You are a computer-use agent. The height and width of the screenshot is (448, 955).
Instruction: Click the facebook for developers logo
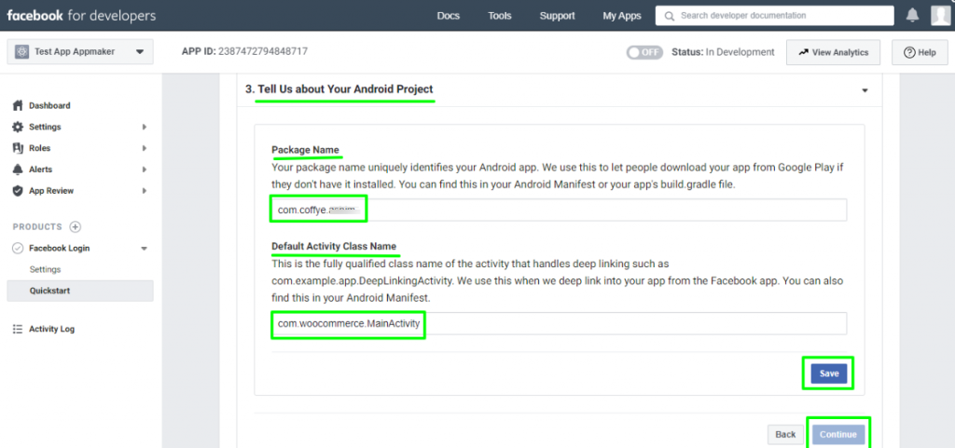81,16
